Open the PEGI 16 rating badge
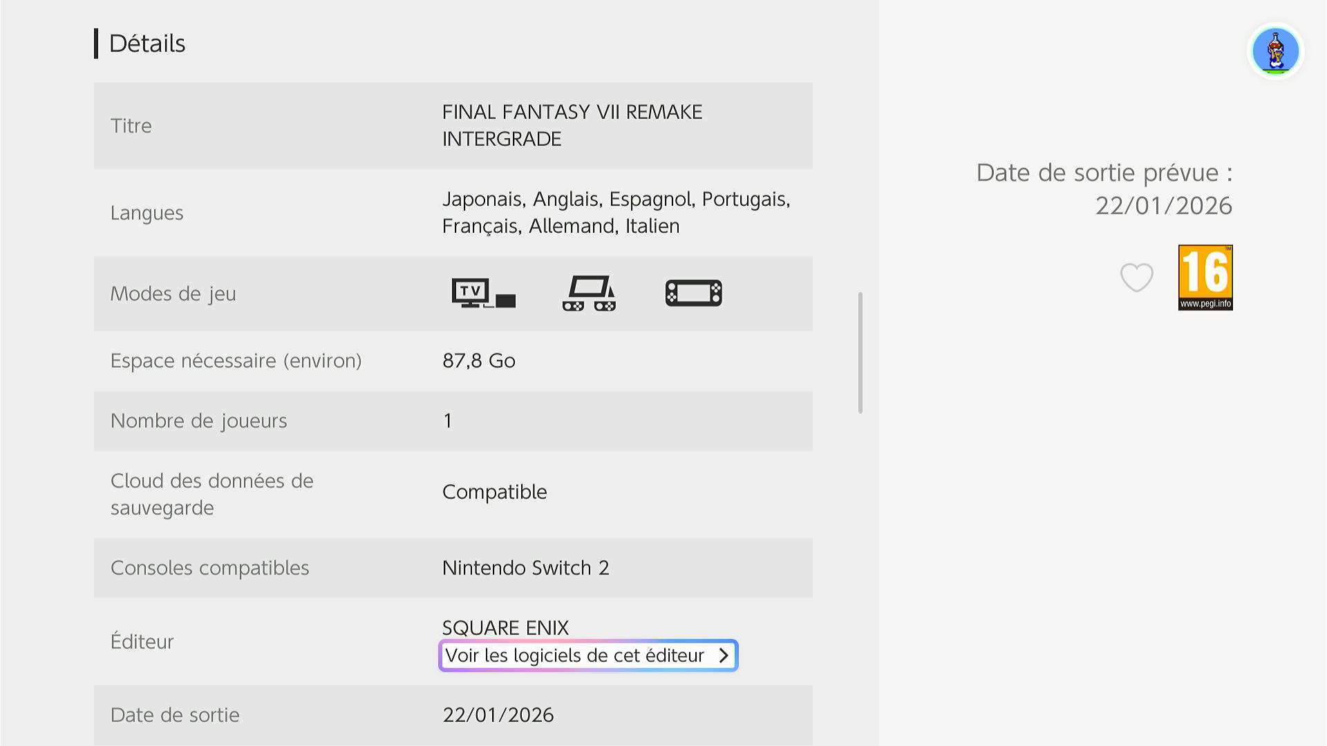The height and width of the screenshot is (746, 1327). 1205,278
